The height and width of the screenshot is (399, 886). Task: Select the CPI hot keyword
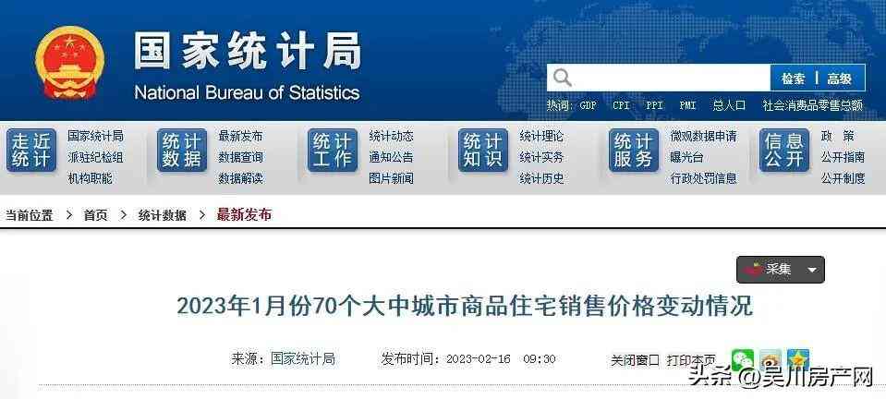click(x=621, y=105)
